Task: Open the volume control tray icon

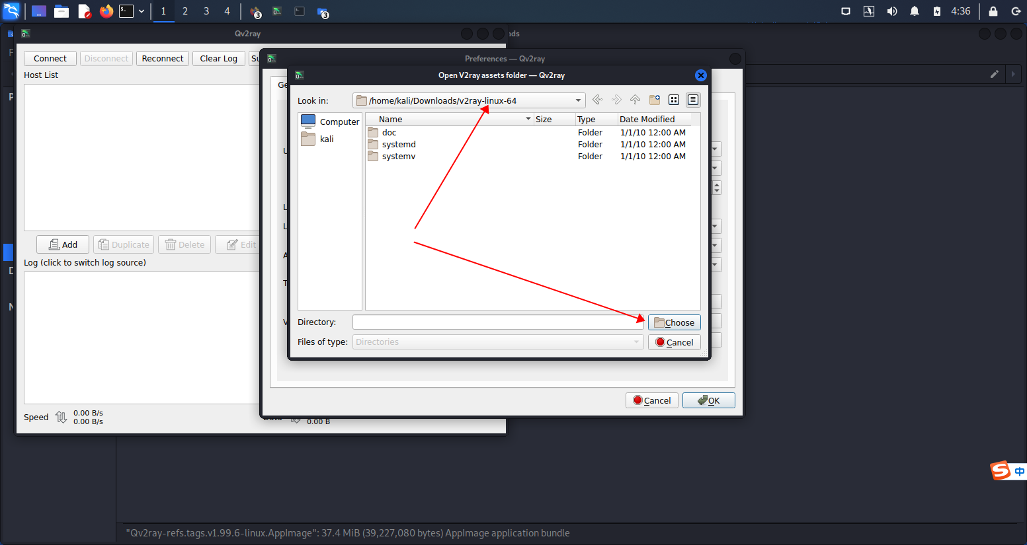Action: tap(892, 11)
